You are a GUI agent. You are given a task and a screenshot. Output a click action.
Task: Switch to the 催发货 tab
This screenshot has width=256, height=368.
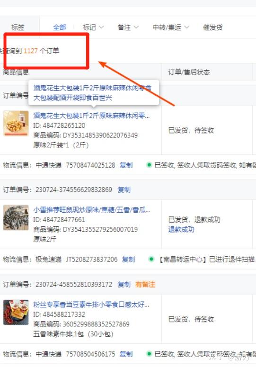point(212,27)
